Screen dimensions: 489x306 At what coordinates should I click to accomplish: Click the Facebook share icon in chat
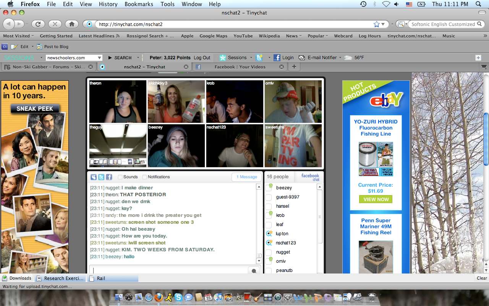pos(109,177)
